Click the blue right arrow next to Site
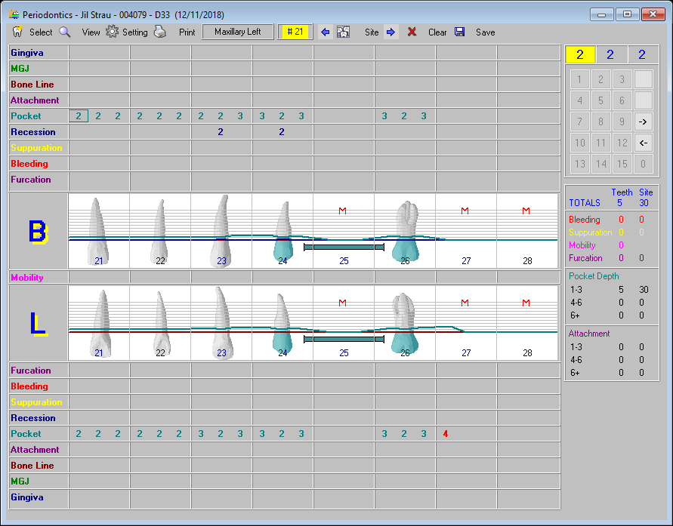Screen dimensions: 673x526 pyautogui.click(x=391, y=32)
